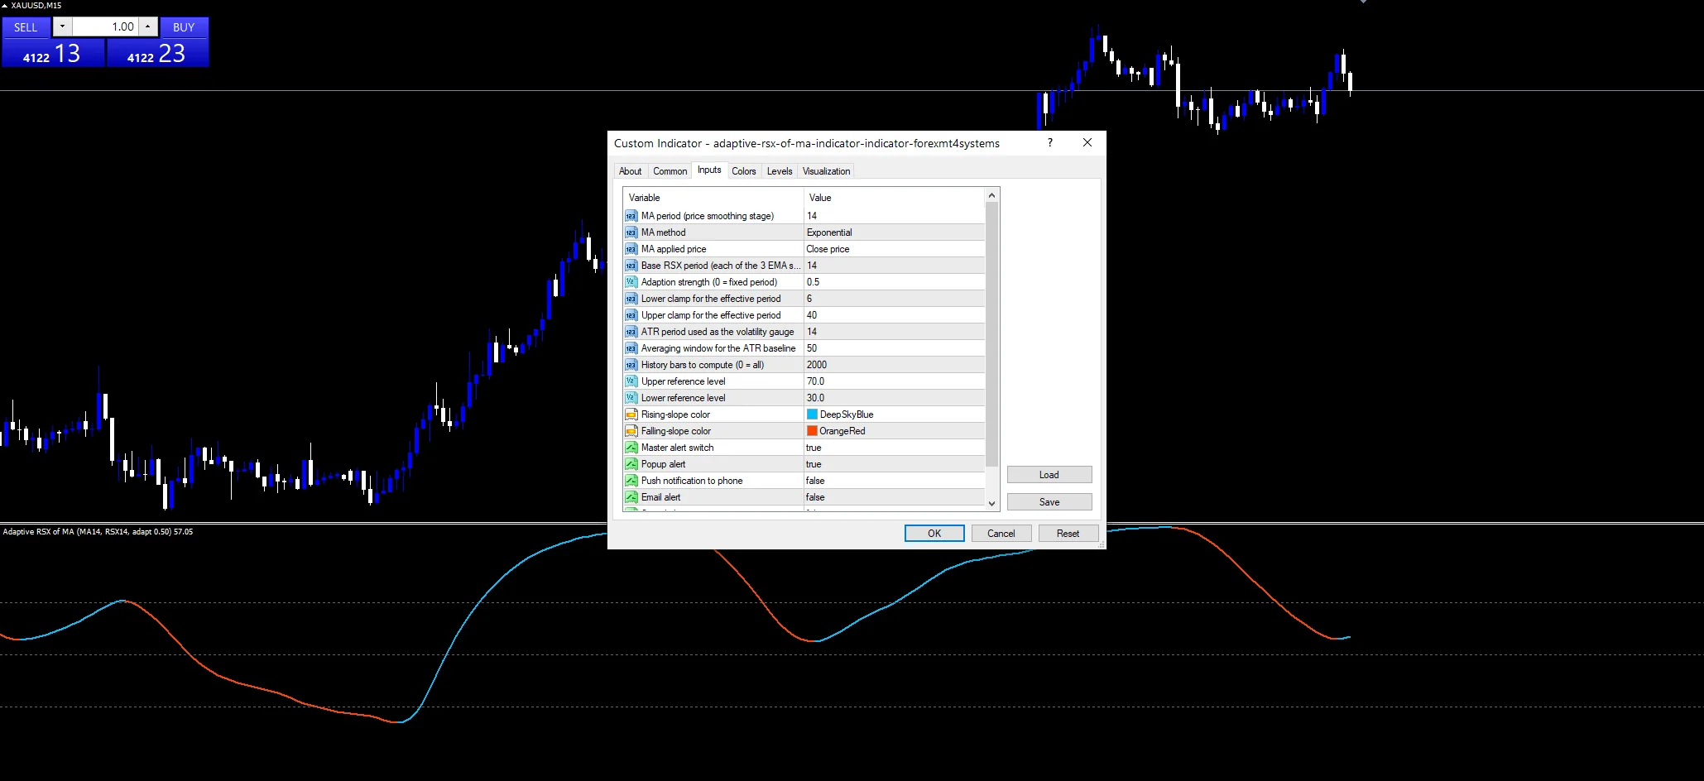Click the BUY button in one-click panel
Image resolution: width=1704 pixels, height=781 pixels.
coord(184,27)
